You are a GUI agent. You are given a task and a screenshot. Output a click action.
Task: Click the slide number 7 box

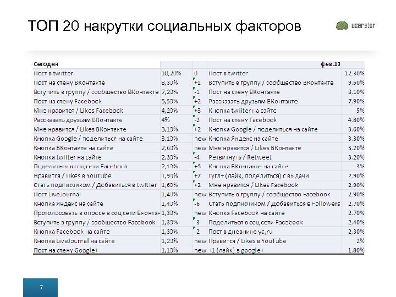(40, 288)
